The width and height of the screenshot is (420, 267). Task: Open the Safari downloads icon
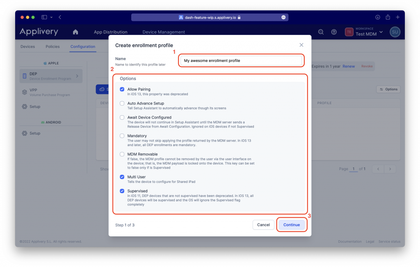click(378, 17)
